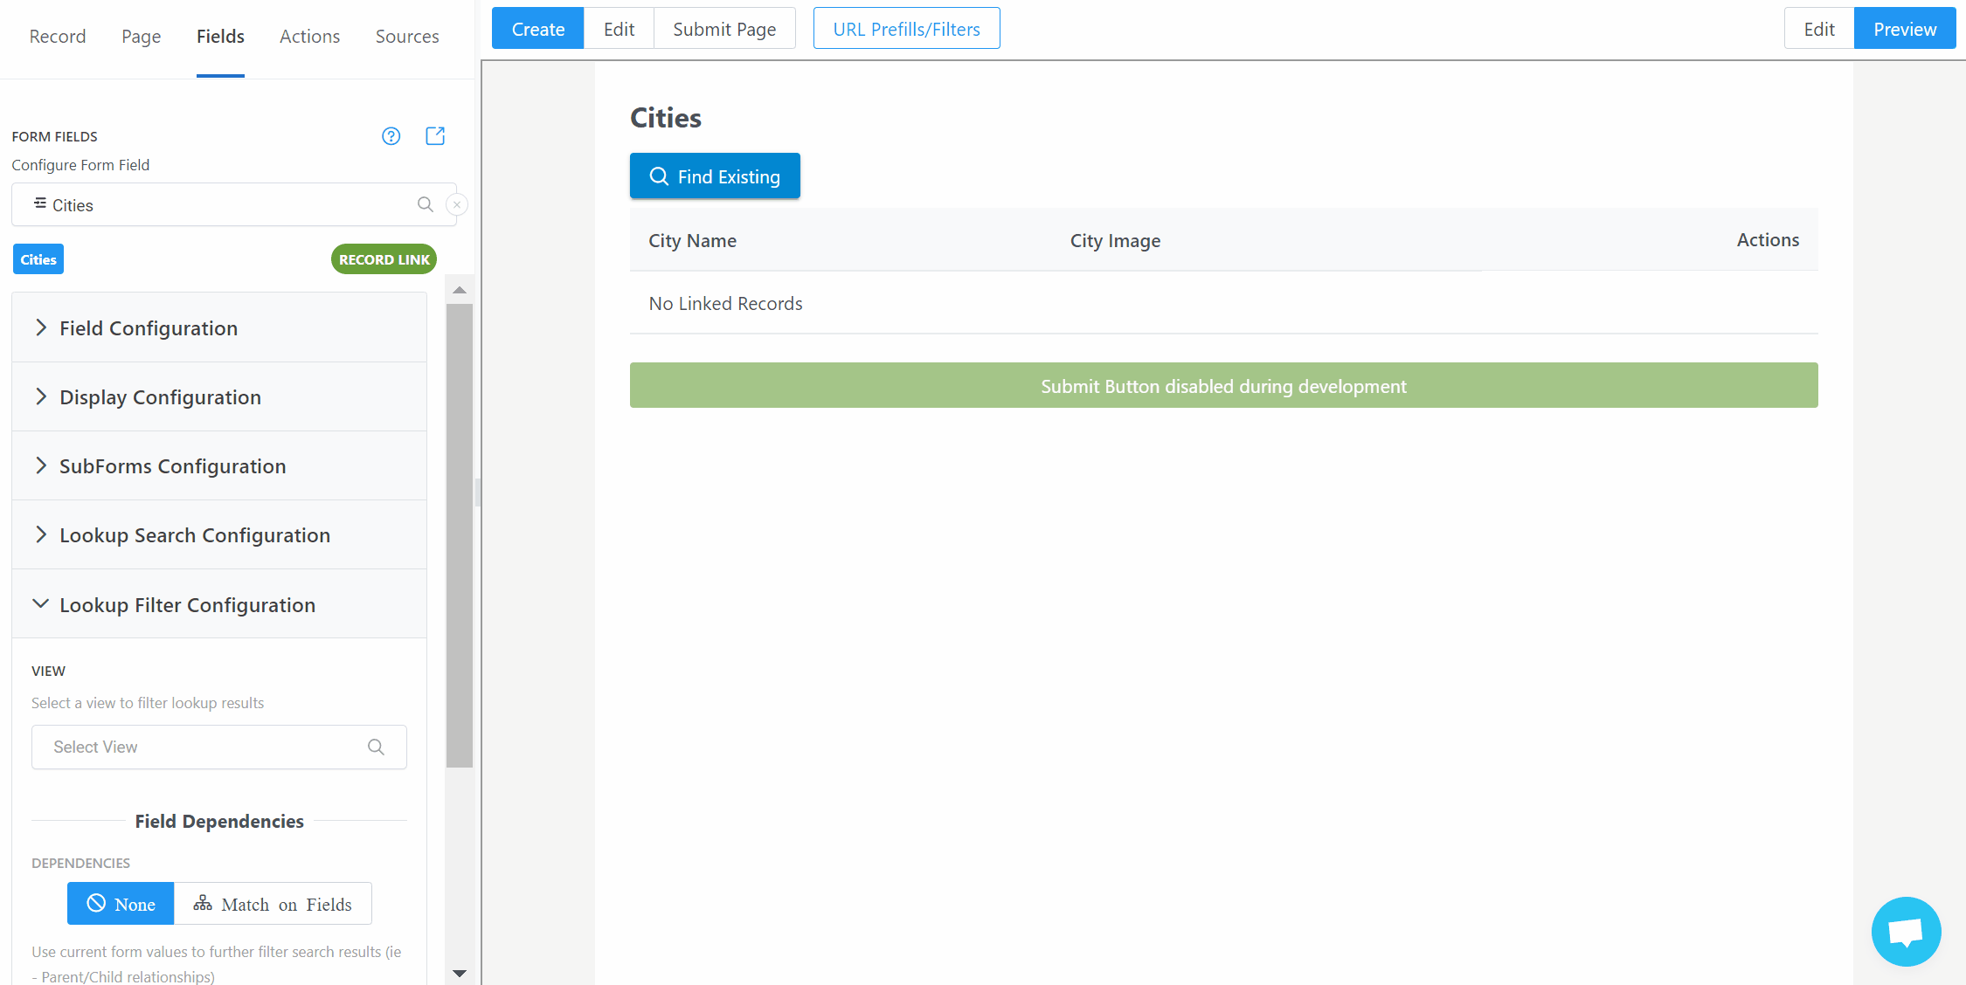Click the scroll up arrow in fields panel

coord(460,290)
